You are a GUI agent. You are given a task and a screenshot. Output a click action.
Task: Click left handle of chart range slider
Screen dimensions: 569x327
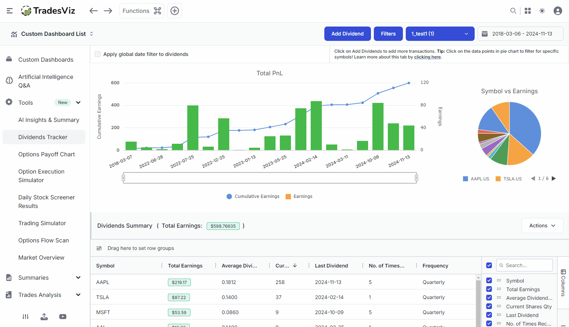[x=123, y=178]
